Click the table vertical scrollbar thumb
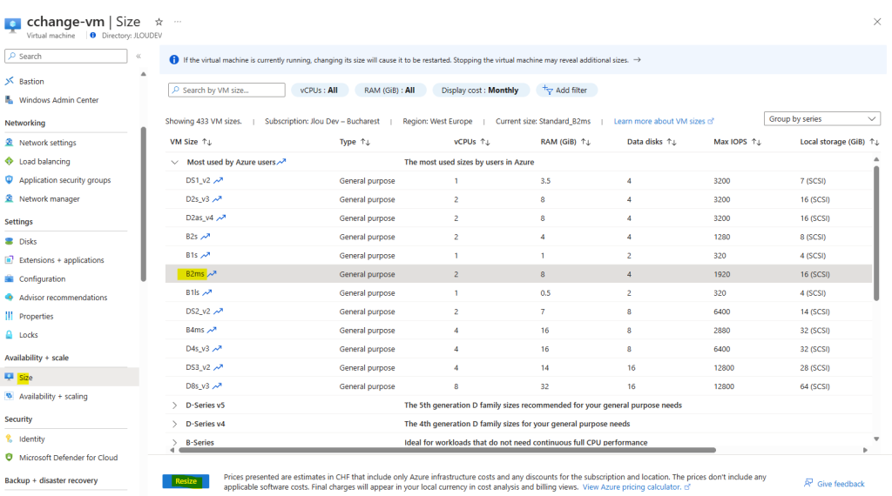The image size is (892, 496). point(876,231)
